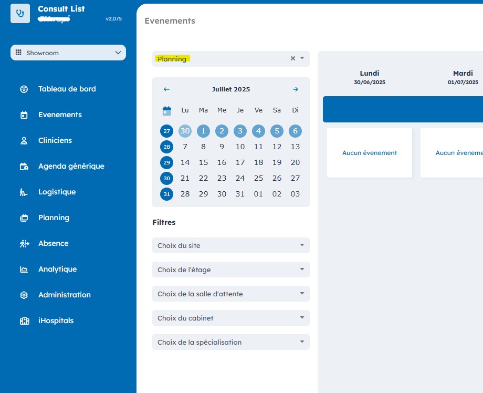
Task: Click the Logistique sidebar icon
Action: click(24, 192)
